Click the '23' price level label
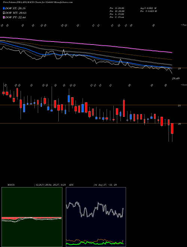Image resolution: width=187 pixels, height=247 pixels. (x=179, y=68)
